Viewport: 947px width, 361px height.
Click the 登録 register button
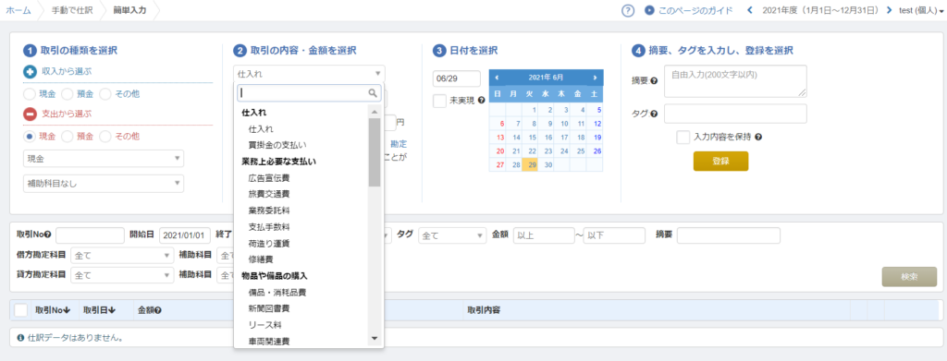coord(720,161)
